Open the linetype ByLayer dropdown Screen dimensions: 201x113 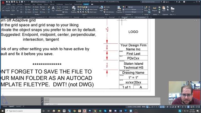[134, 12]
